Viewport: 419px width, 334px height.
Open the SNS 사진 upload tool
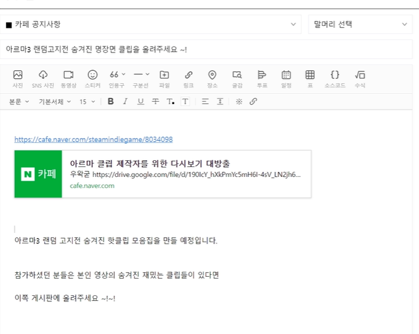pos(43,78)
